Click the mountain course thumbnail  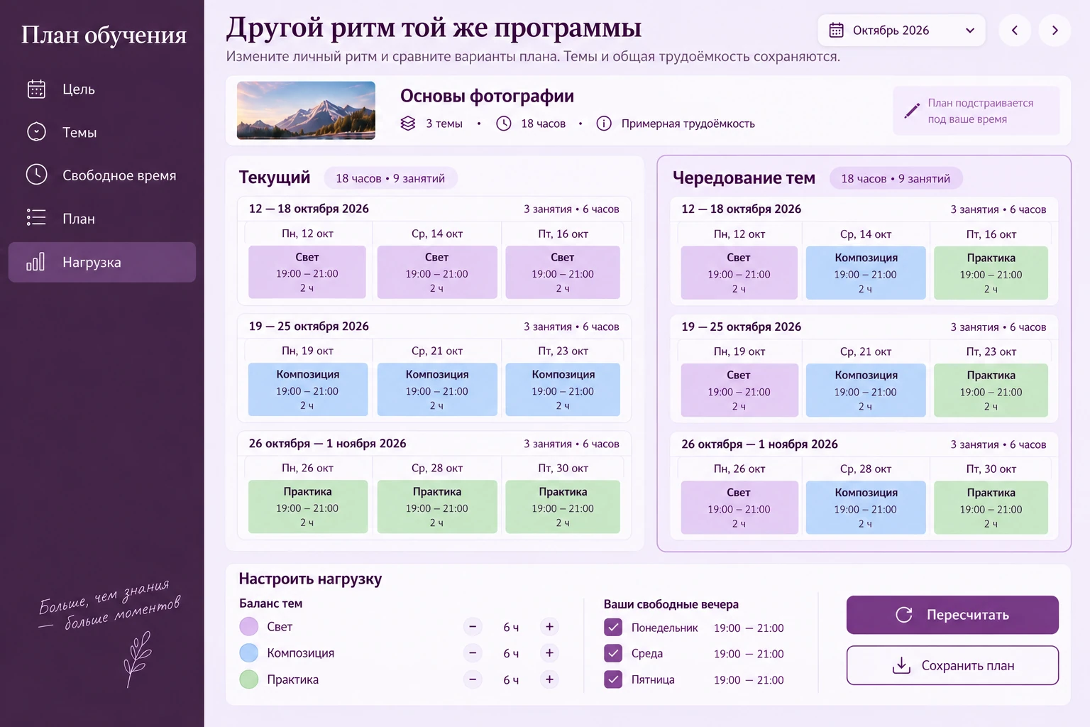pos(306,110)
